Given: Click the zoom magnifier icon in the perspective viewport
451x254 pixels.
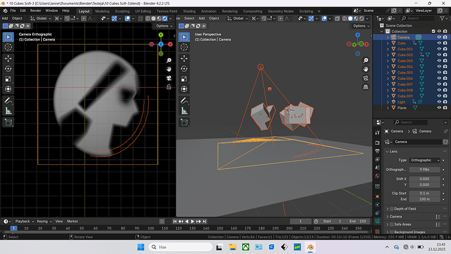Looking at the screenshot, I should pos(365,60).
